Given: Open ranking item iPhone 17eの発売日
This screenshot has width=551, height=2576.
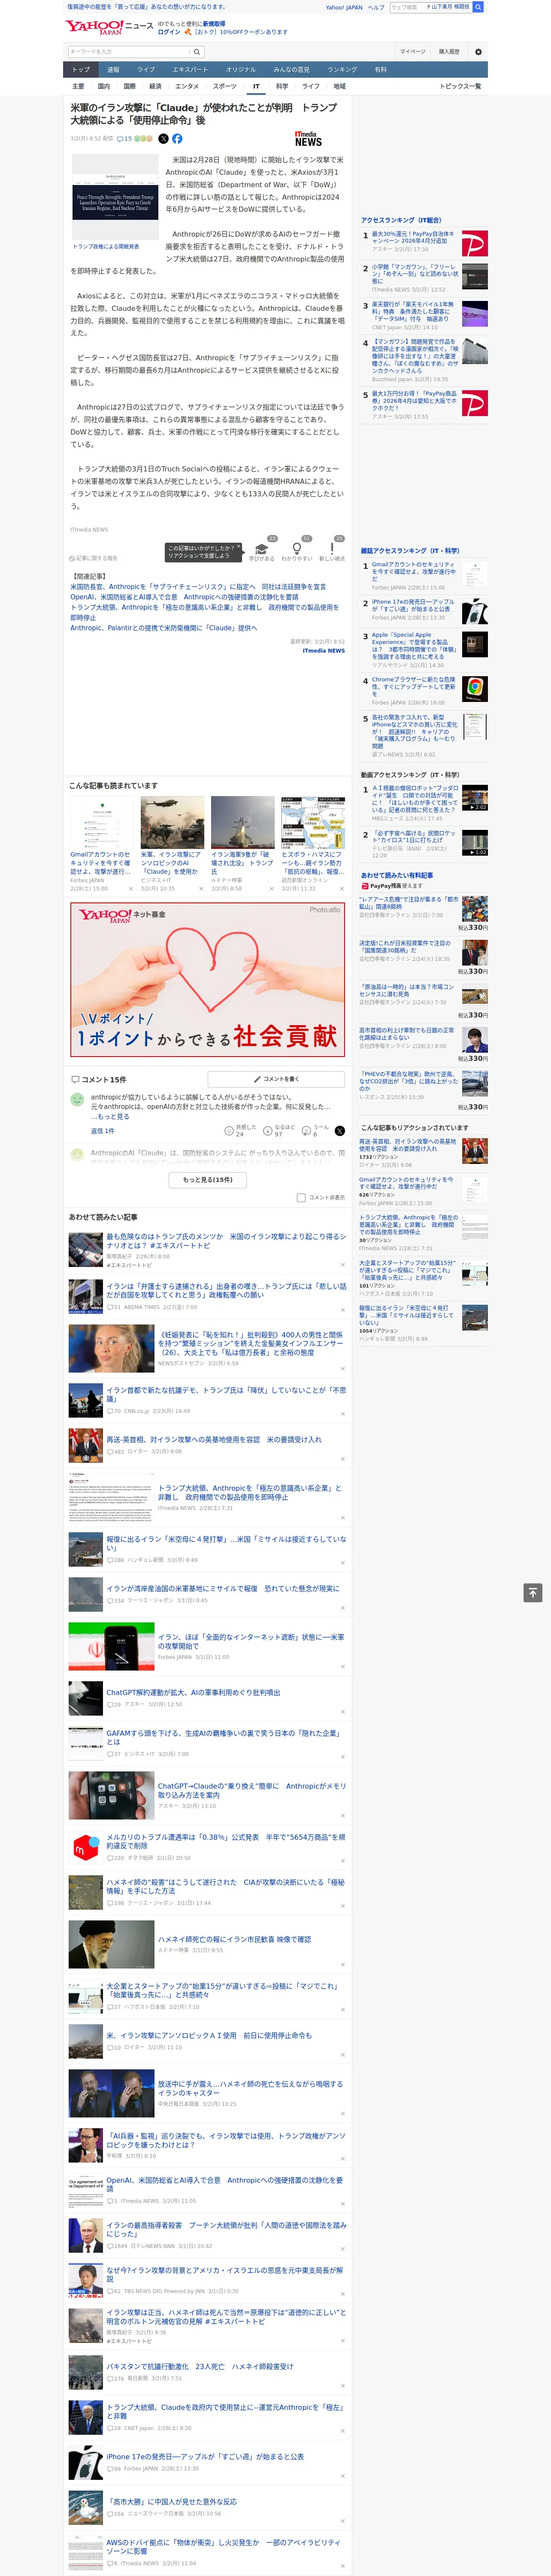Looking at the screenshot, I should click(x=412, y=605).
